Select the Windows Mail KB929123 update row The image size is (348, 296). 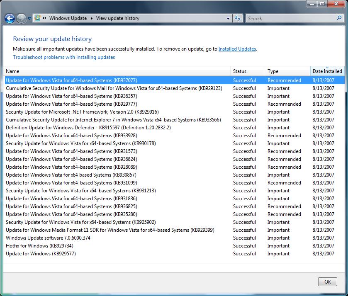click(x=175, y=88)
